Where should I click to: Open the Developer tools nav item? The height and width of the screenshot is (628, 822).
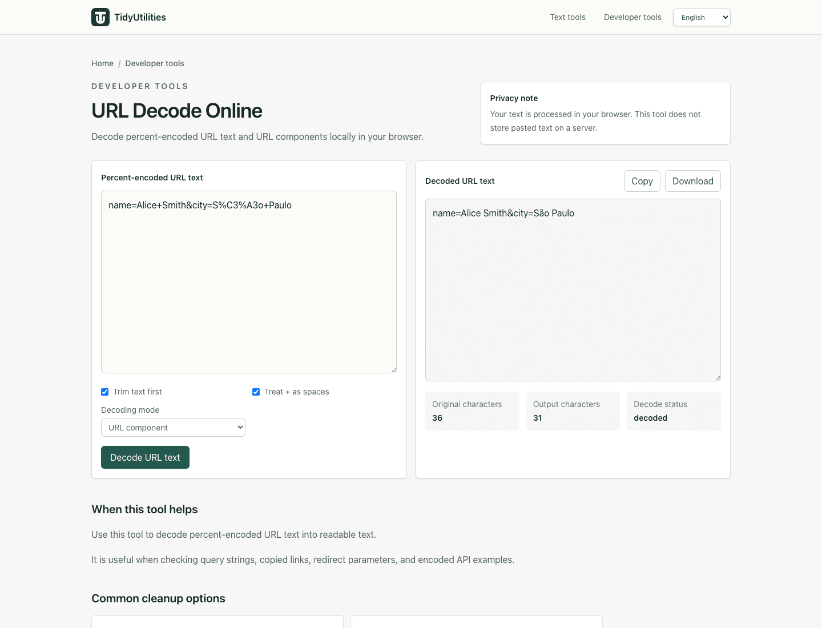click(x=632, y=17)
